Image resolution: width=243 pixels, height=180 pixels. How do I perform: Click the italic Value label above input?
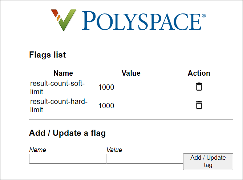(x=114, y=150)
